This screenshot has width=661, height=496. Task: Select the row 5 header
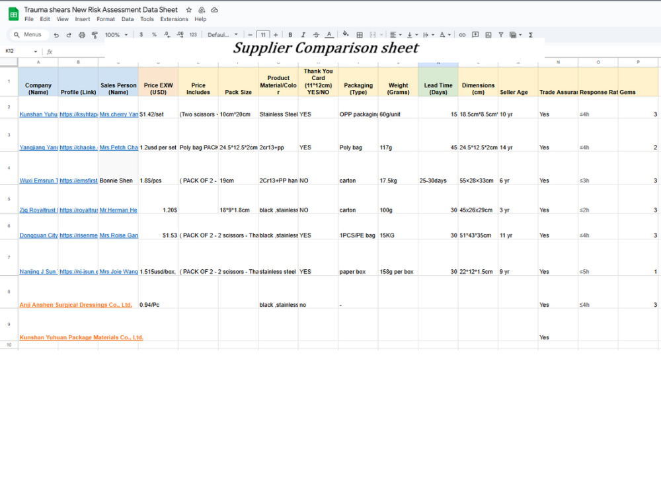pyautogui.click(x=9, y=199)
